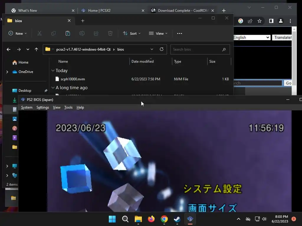Click the Translate! button in Chrome
This screenshot has height=226, width=302.
(283, 37)
